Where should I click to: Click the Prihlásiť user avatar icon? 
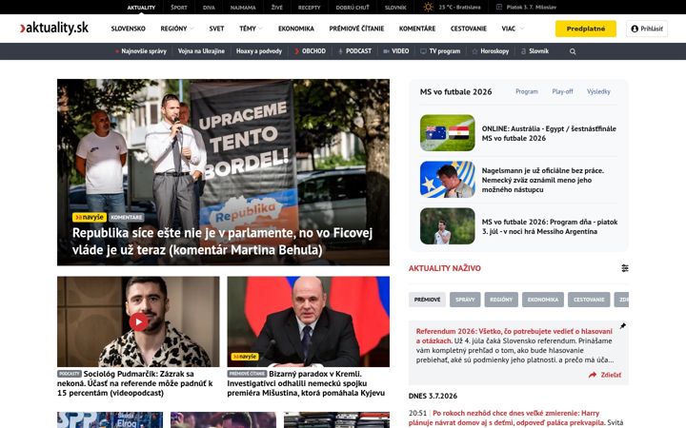pos(635,29)
